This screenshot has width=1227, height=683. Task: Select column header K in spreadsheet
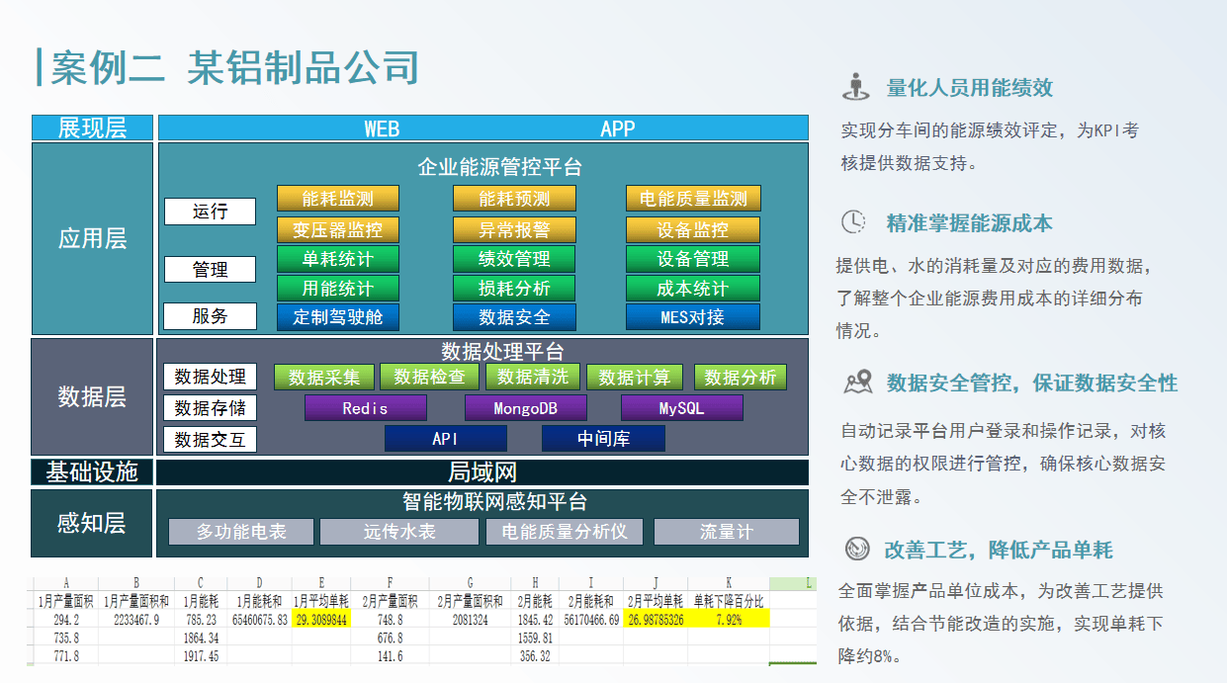pyautogui.click(x=729, y=583)
